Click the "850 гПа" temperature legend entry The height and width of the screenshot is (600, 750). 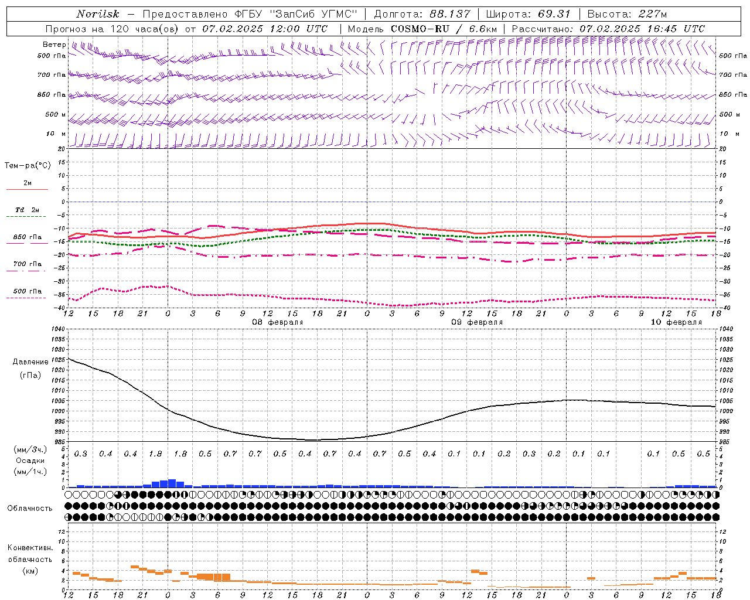pyautogui.click(x=28, y=237)
